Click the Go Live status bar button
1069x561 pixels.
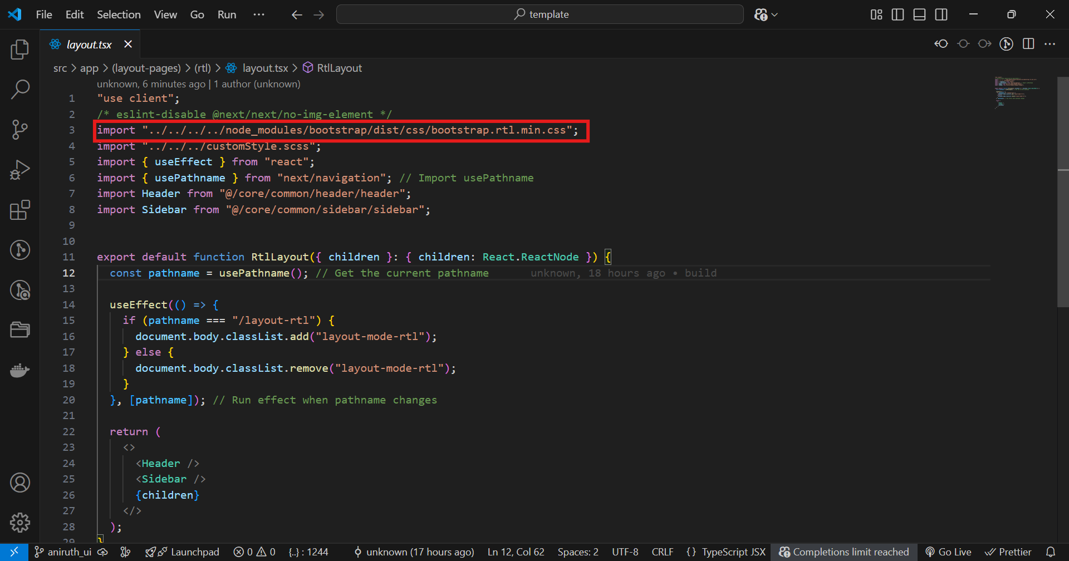[x=948, y=552]
